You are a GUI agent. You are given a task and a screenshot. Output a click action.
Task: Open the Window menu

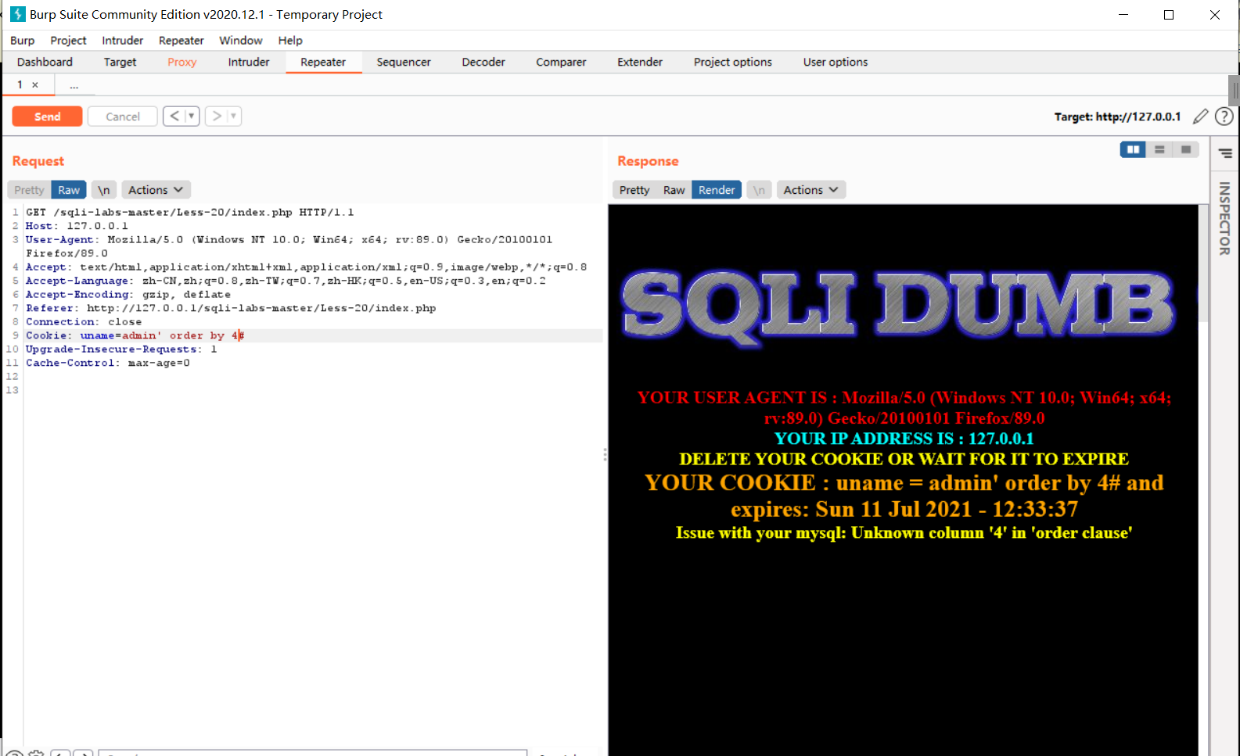tap(241, 41)
